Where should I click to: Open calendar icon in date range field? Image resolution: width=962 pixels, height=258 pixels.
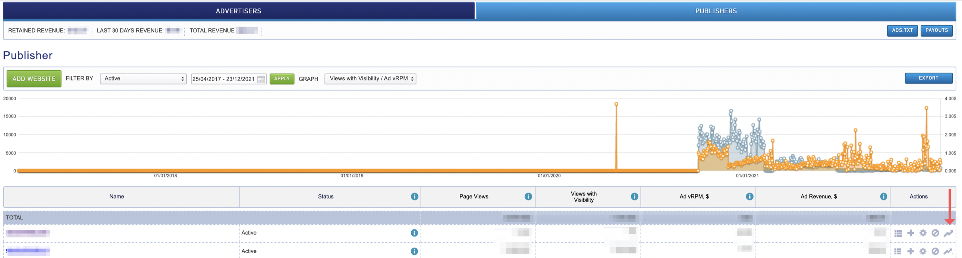[261, 79]
